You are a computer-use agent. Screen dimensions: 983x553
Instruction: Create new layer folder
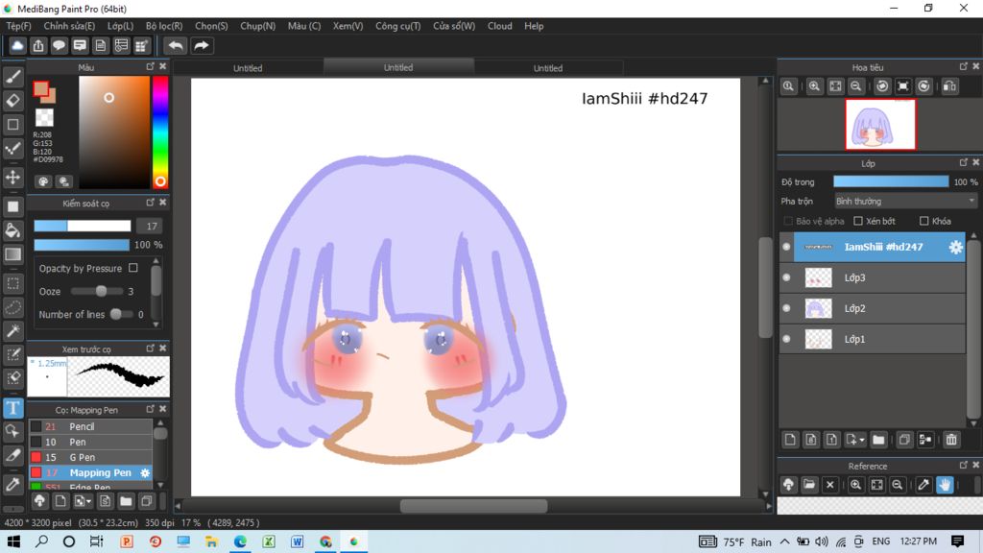[x=878, y=440]
